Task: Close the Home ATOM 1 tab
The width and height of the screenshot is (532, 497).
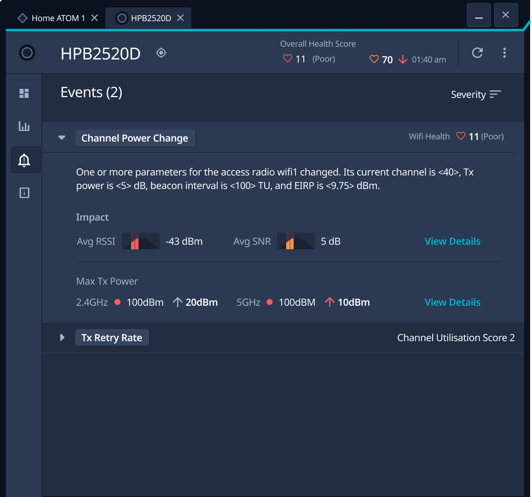Action: [95, 18]
